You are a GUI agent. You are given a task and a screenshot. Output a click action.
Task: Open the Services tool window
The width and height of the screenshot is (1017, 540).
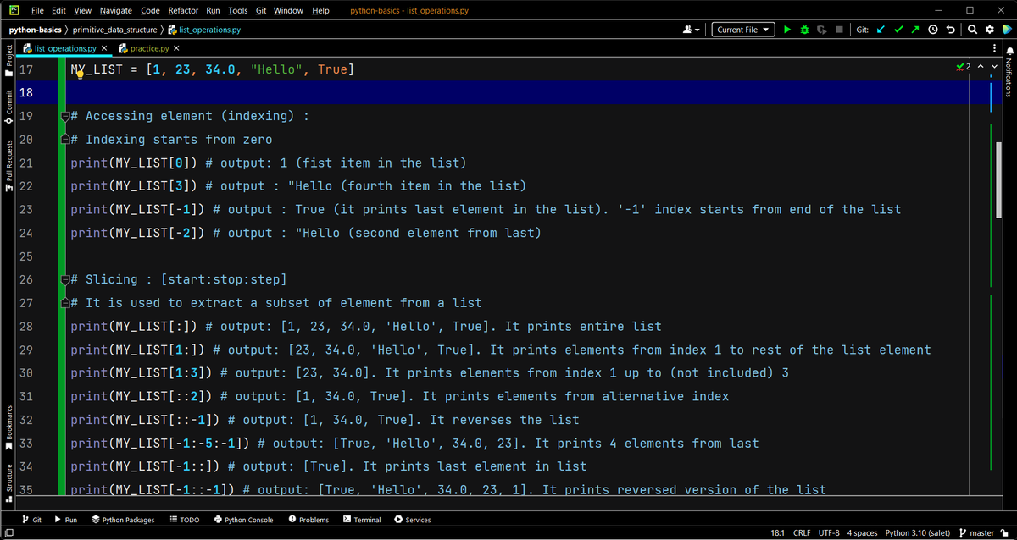coord(412,520)
